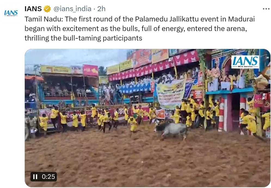
Task: Click the large hanging yellow banner in video
Action: (171, 94)
